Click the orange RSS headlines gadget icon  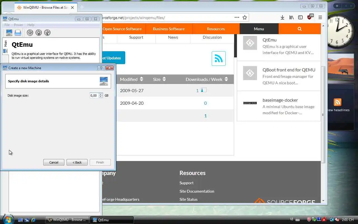pos(338,102)
